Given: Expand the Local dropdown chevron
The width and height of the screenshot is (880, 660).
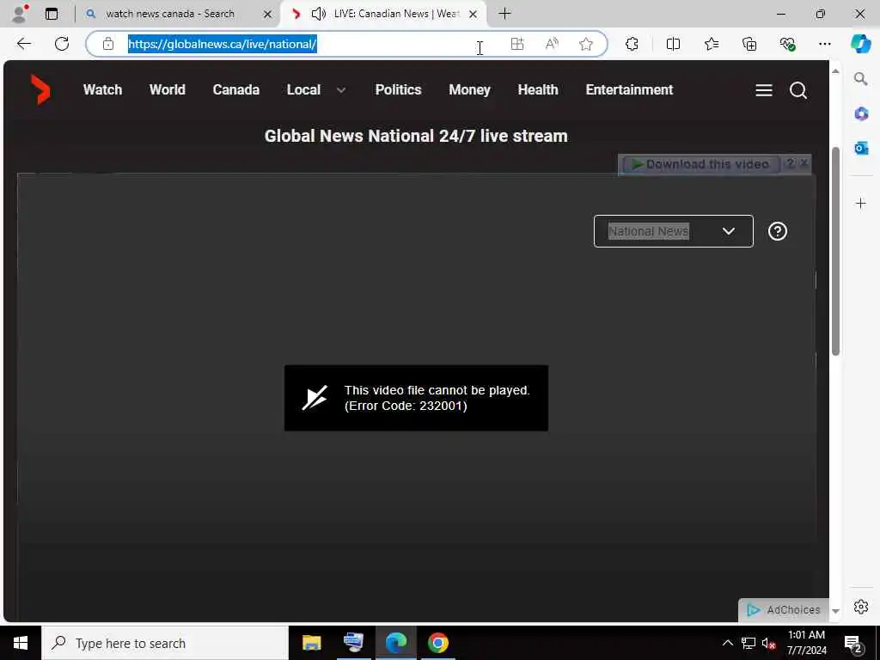Looking at the screenshot, I should coord(341,90).
